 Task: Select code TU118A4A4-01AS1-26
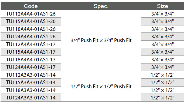click(31, 29)
